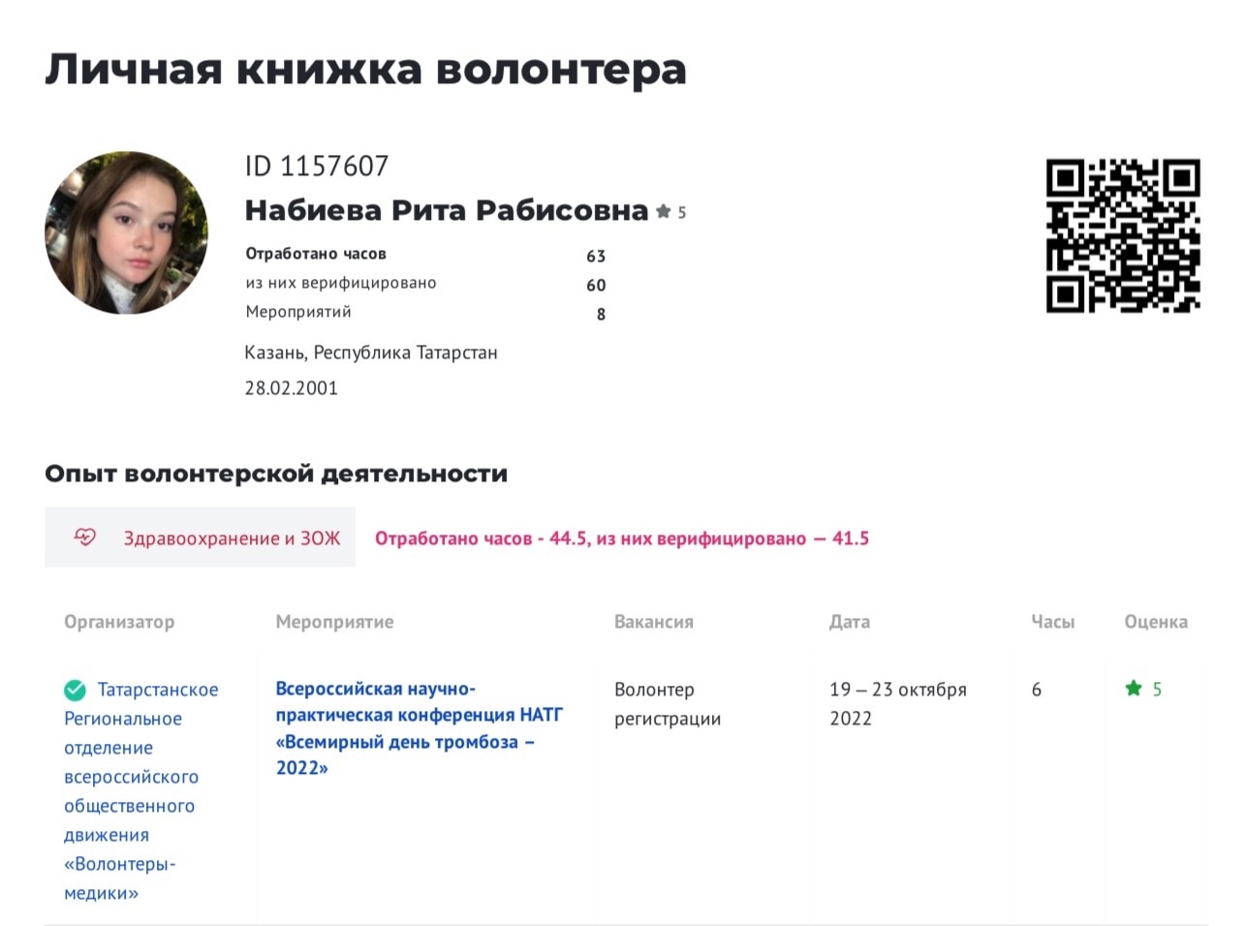Click the pink Отработано часов 44.5 summary text

click(x=621, y=539)
